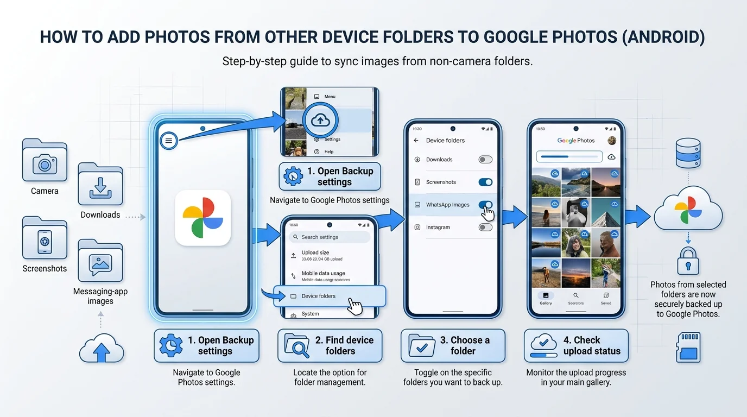Click the upload progress bar in Google Photos
This screenshot has width=747, height=417.
[569, 157]
